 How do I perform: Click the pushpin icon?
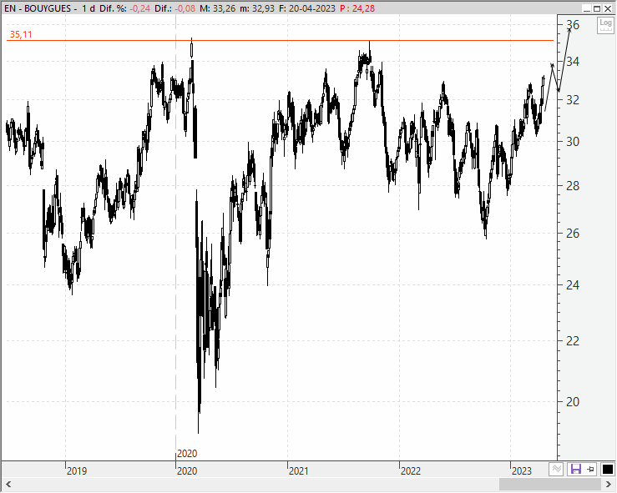pyautogui.click(x=590, y=469)
